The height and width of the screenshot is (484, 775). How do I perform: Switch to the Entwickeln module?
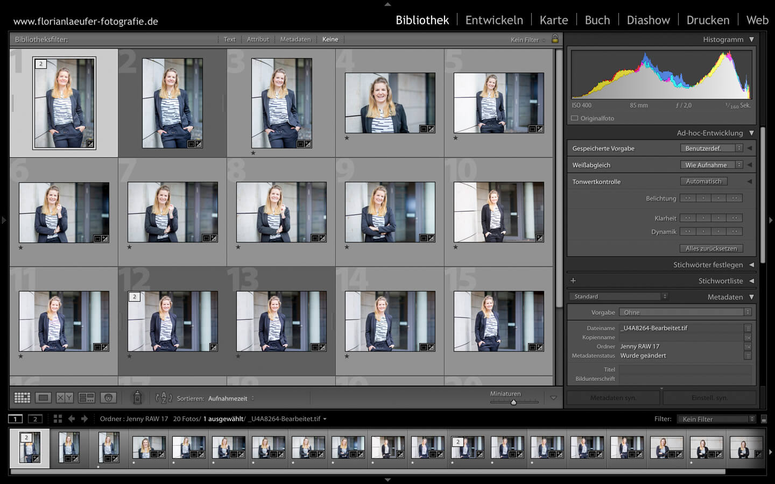tap(494, 20)
